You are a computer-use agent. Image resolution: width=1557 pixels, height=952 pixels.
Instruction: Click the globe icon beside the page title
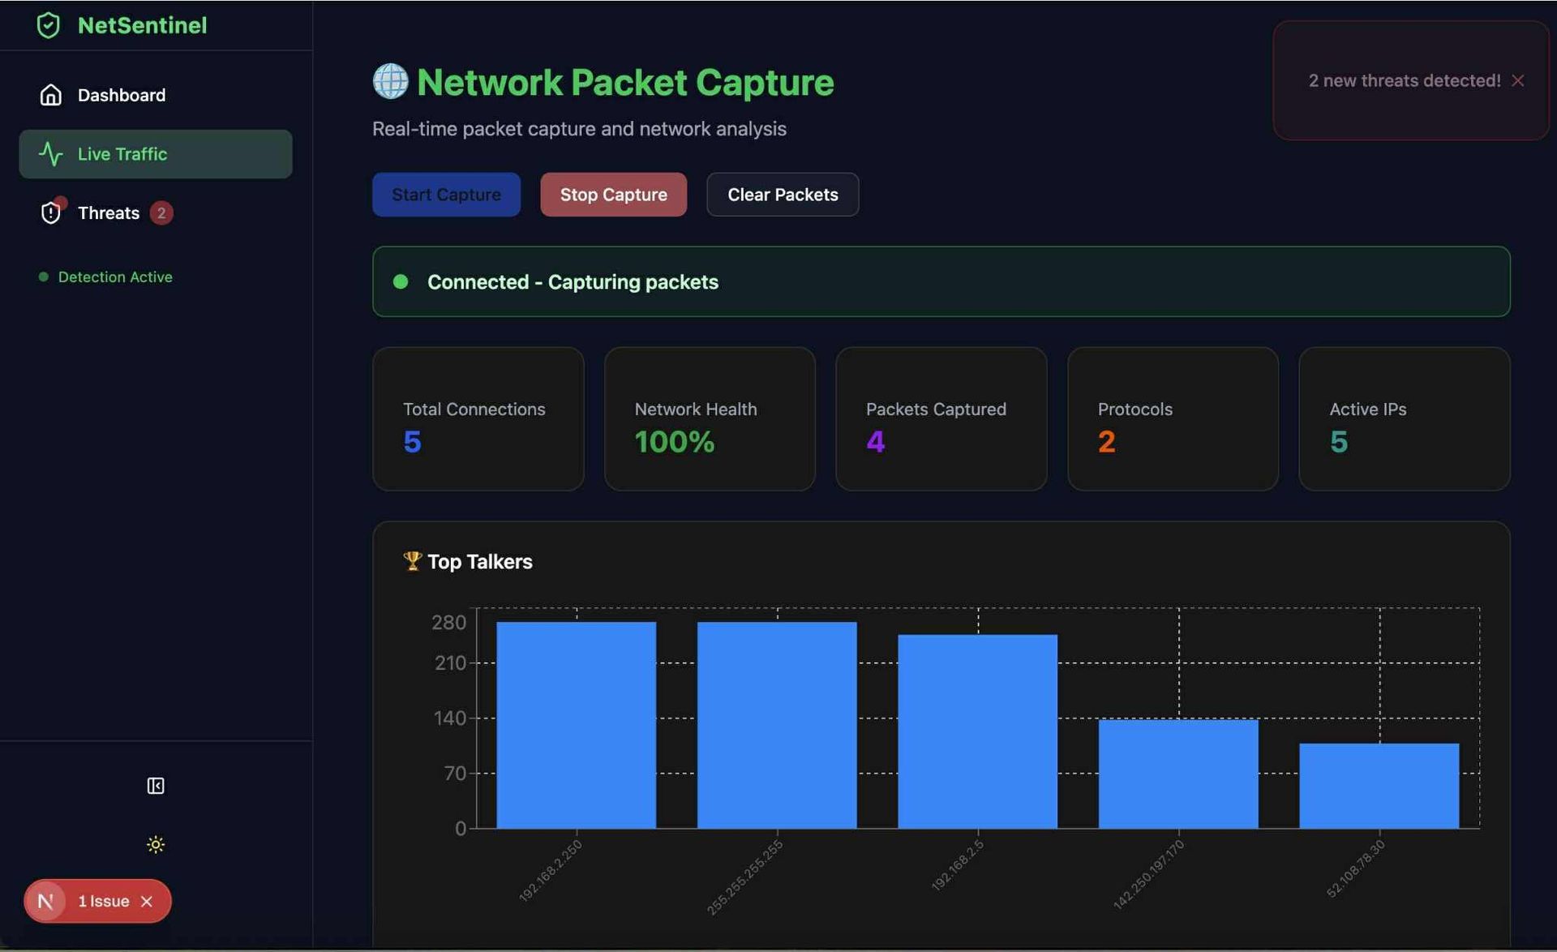(390, 82)
